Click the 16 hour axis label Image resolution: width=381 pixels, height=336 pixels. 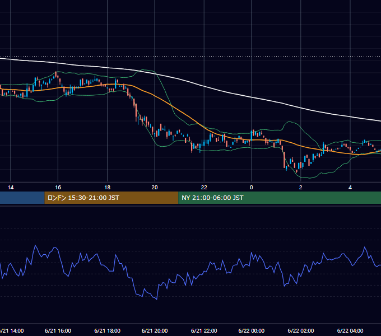58,188
